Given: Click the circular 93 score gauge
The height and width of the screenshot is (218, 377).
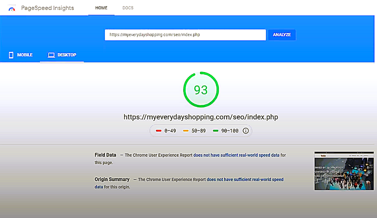Looking at the screenshot, I should (x=201, y=89).
